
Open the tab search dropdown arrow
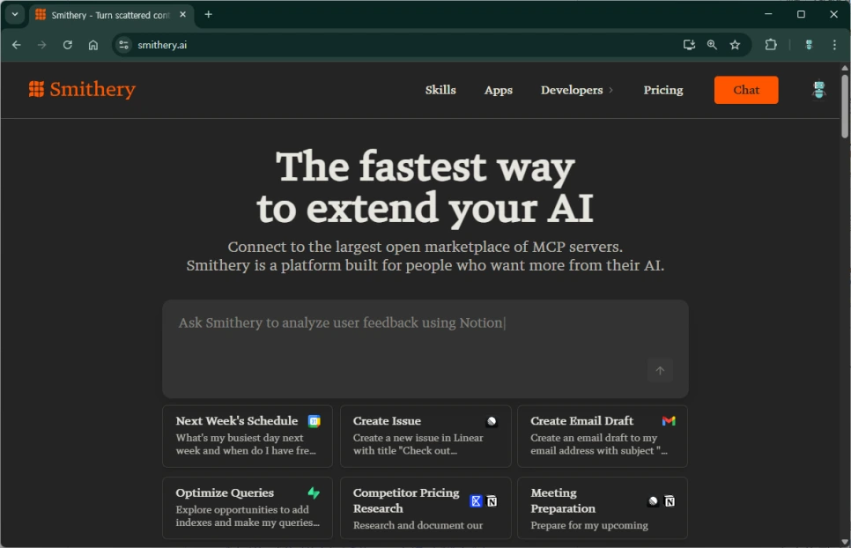pyautogui.click(x=15, y=15)
